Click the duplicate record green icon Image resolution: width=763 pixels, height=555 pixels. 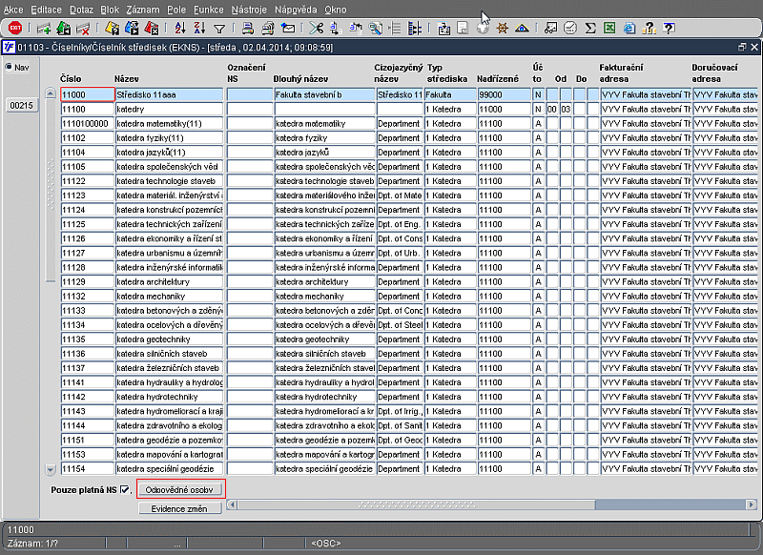coord(64,29)
